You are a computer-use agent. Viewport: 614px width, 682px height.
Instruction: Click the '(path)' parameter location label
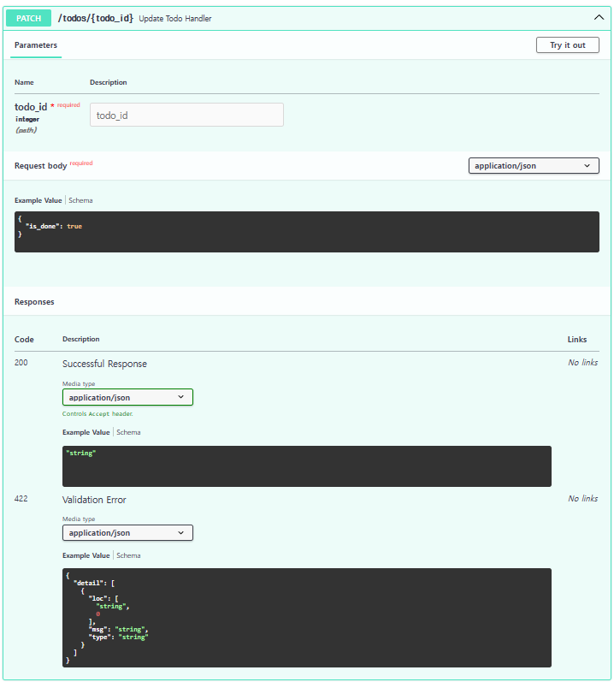click(x=26, y=130)
